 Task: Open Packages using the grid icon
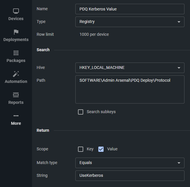16,53
